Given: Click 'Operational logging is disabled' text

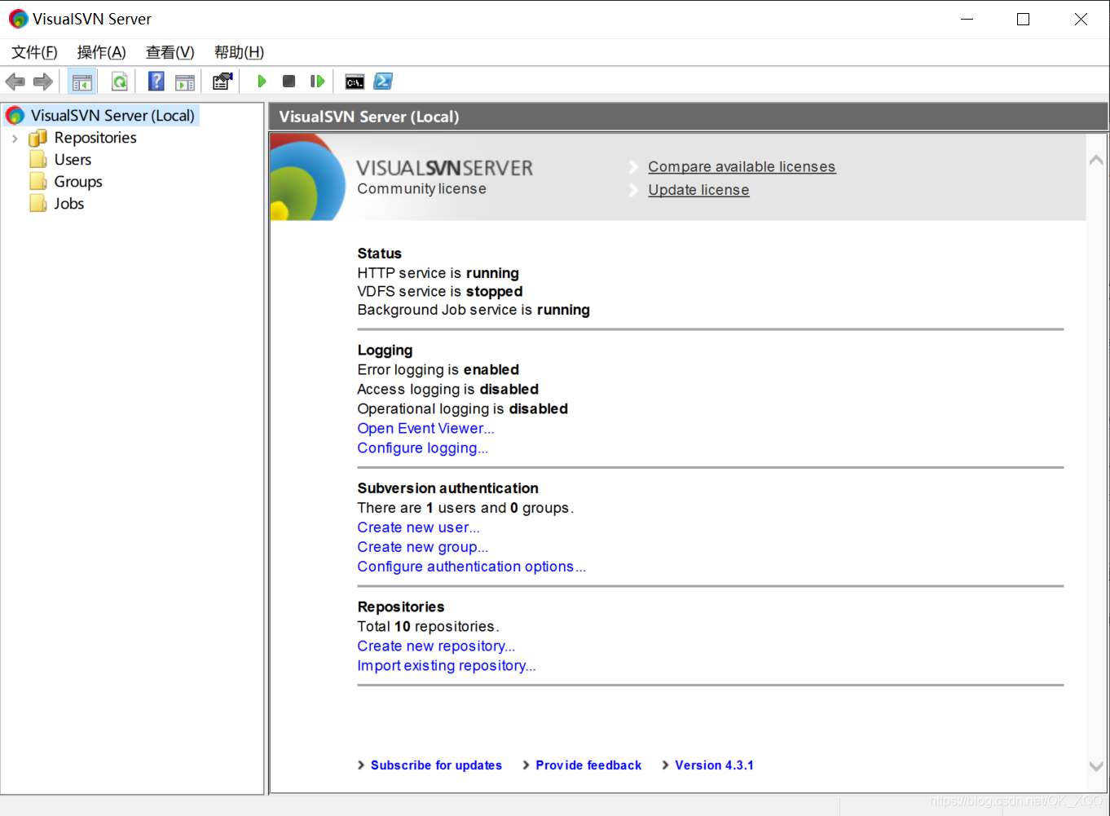Looking at the screenshot, I should (x=462, y=409).
